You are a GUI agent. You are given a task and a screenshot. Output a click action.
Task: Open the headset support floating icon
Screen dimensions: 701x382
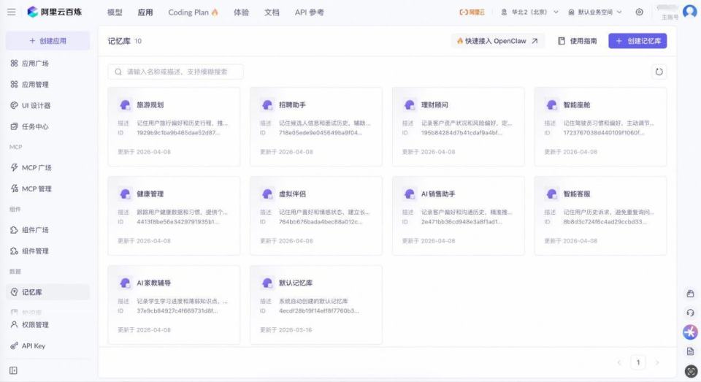coord(690,313)
